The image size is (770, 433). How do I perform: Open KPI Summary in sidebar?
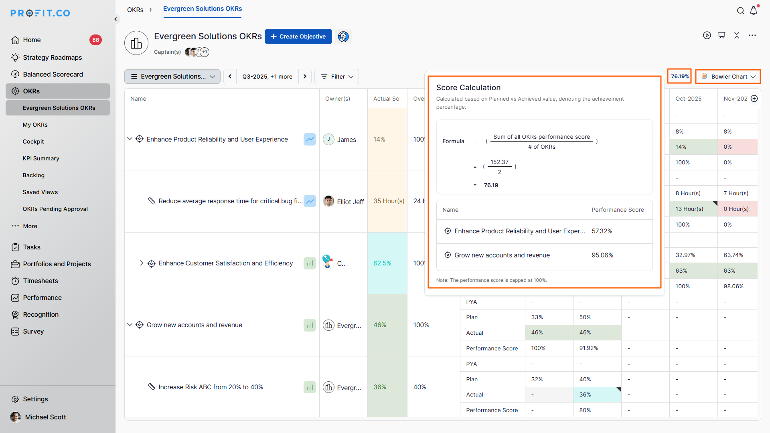41,158
